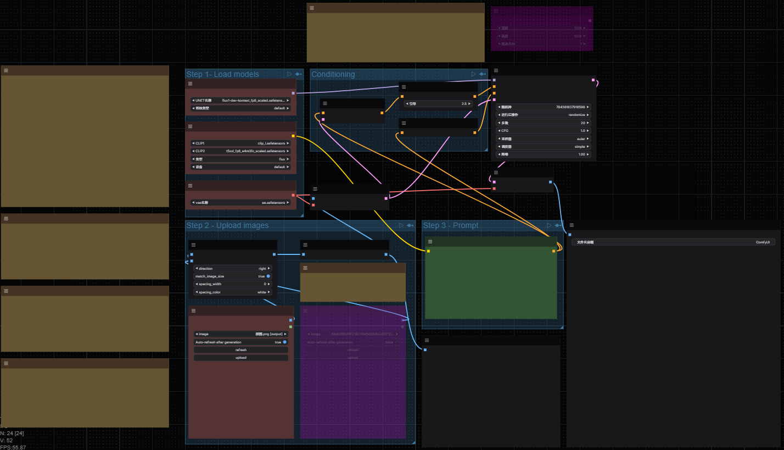Open the UNET名称 model selector
This screenshot has height=450, width=784.
coord(241,101)
